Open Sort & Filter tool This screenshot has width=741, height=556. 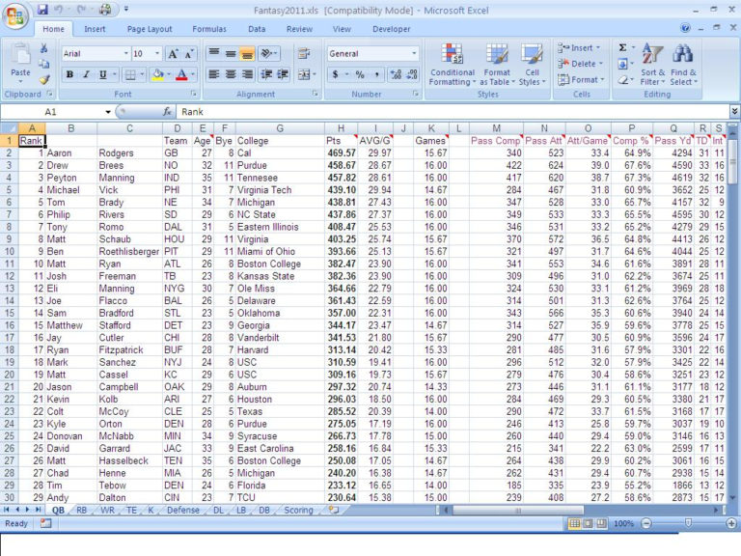652,65
